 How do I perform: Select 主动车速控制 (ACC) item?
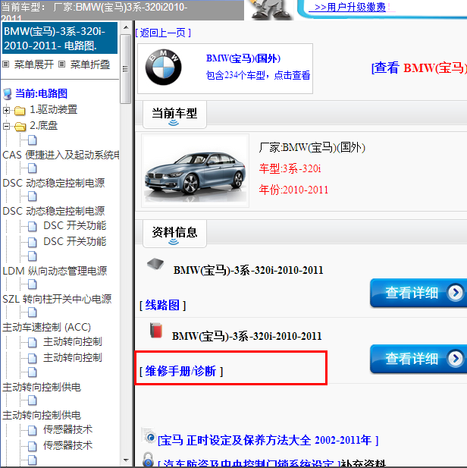click(46, 327)
